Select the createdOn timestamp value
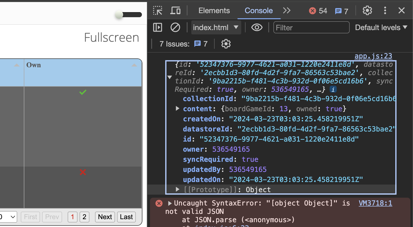This screenshot has width=413, height=227. 296,119
